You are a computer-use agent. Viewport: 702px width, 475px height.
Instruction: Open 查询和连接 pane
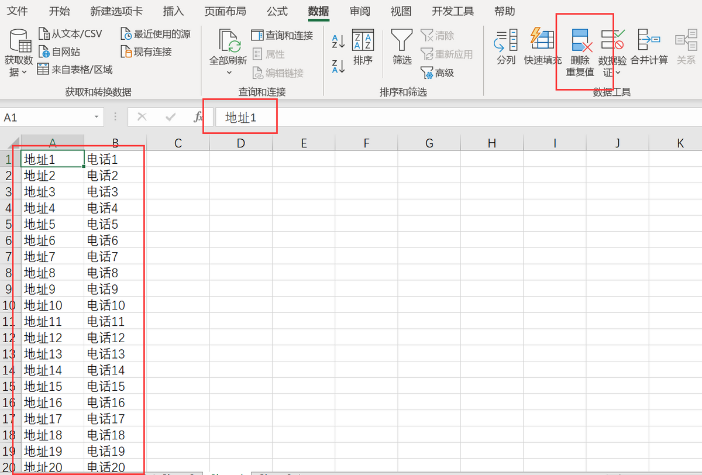click(283, 36)
